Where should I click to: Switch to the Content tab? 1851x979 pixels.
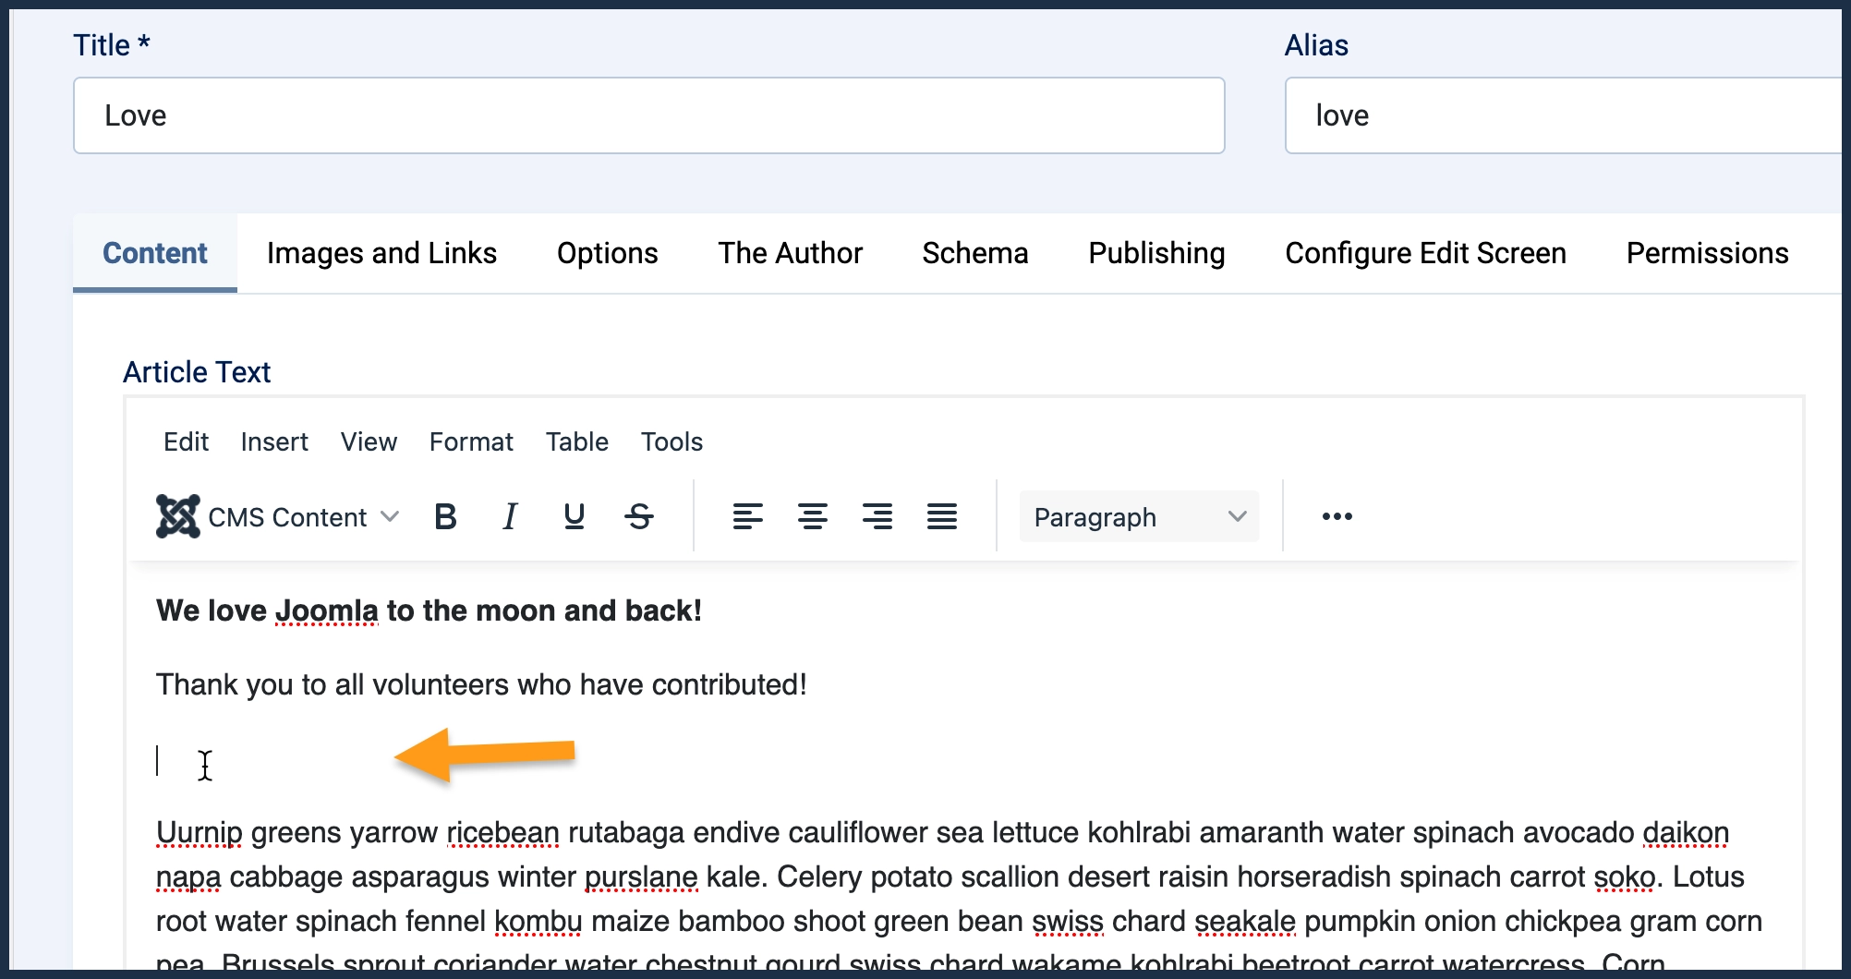pyautogui.click(x=155, y=253)
